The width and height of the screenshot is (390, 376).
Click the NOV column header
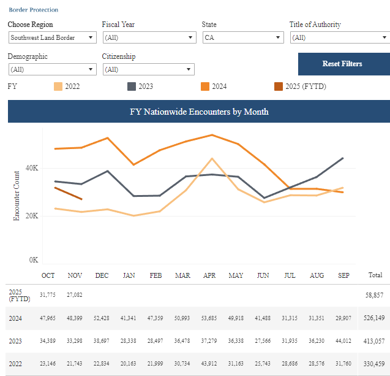click(75, 275)
